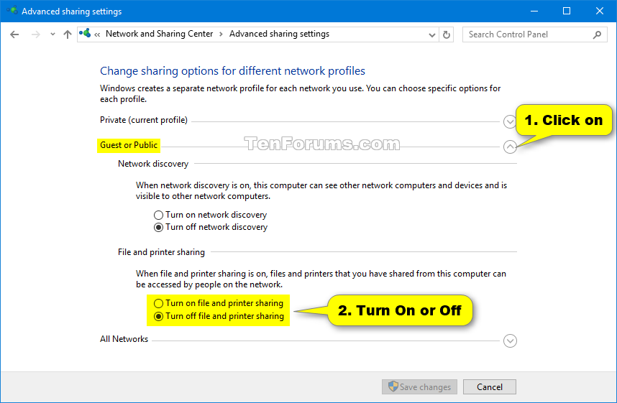Expand the Private (current profile) section

pos(510,121)
